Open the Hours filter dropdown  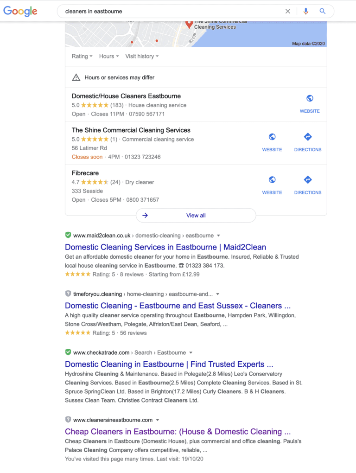point(109,56)
